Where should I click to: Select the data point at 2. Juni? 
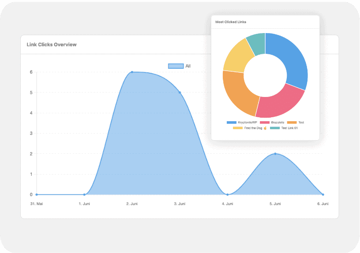click(x=132, y=72)
